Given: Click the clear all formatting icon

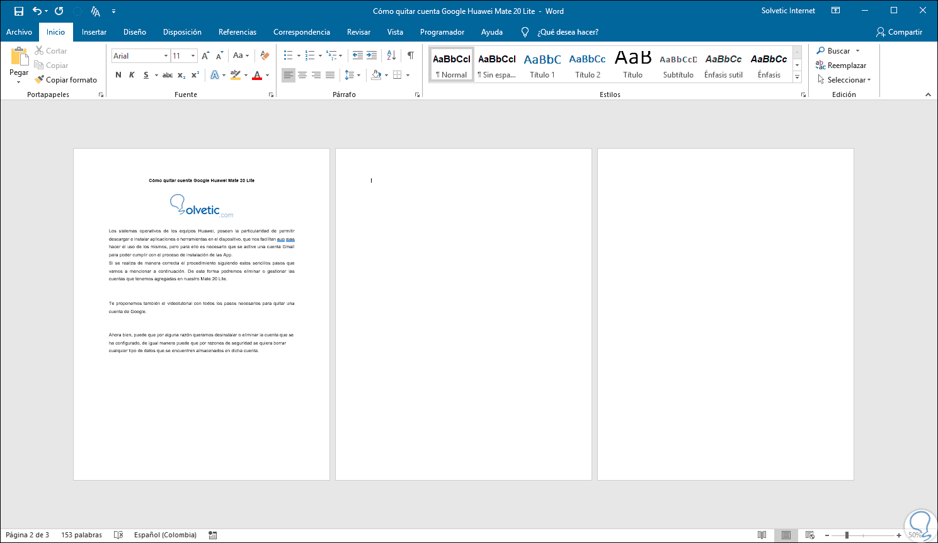Looking at the screenshot, I should pyautogui.click(x=265, y=55).
